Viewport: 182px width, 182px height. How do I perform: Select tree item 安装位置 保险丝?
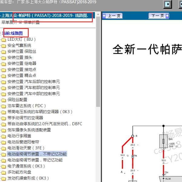pos(22,51)
